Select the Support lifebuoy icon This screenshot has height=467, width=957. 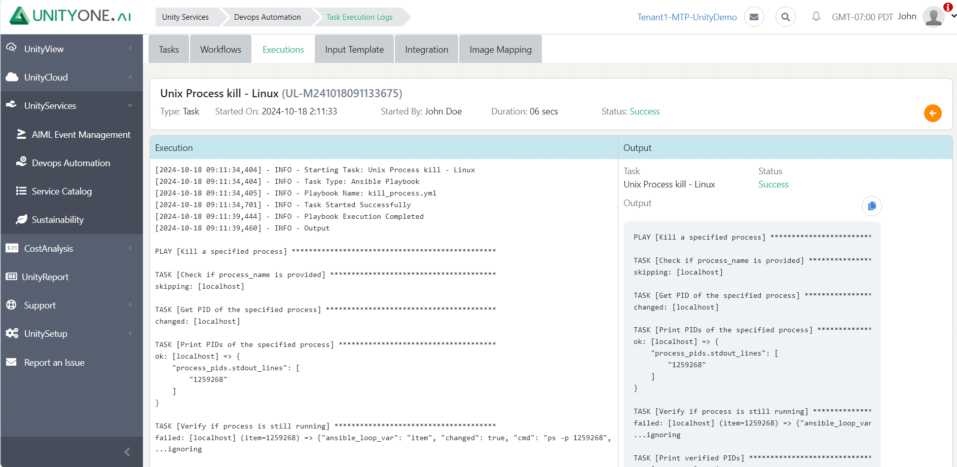click(x=11, y=305)
